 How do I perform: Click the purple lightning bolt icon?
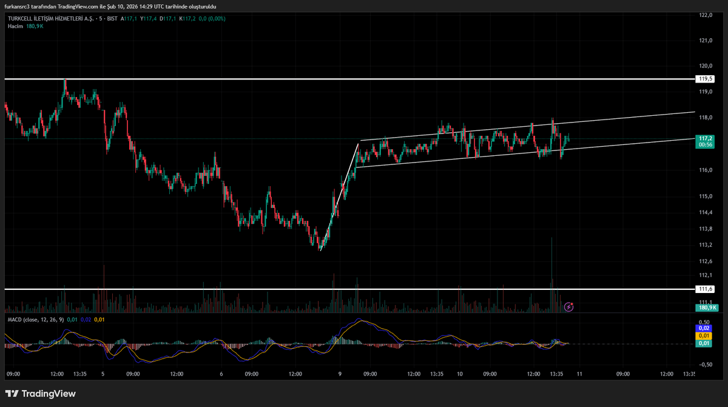[x=568, y=307]
